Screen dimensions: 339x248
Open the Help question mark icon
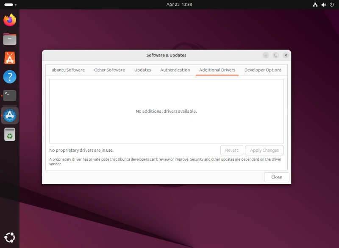pos(10,77)
